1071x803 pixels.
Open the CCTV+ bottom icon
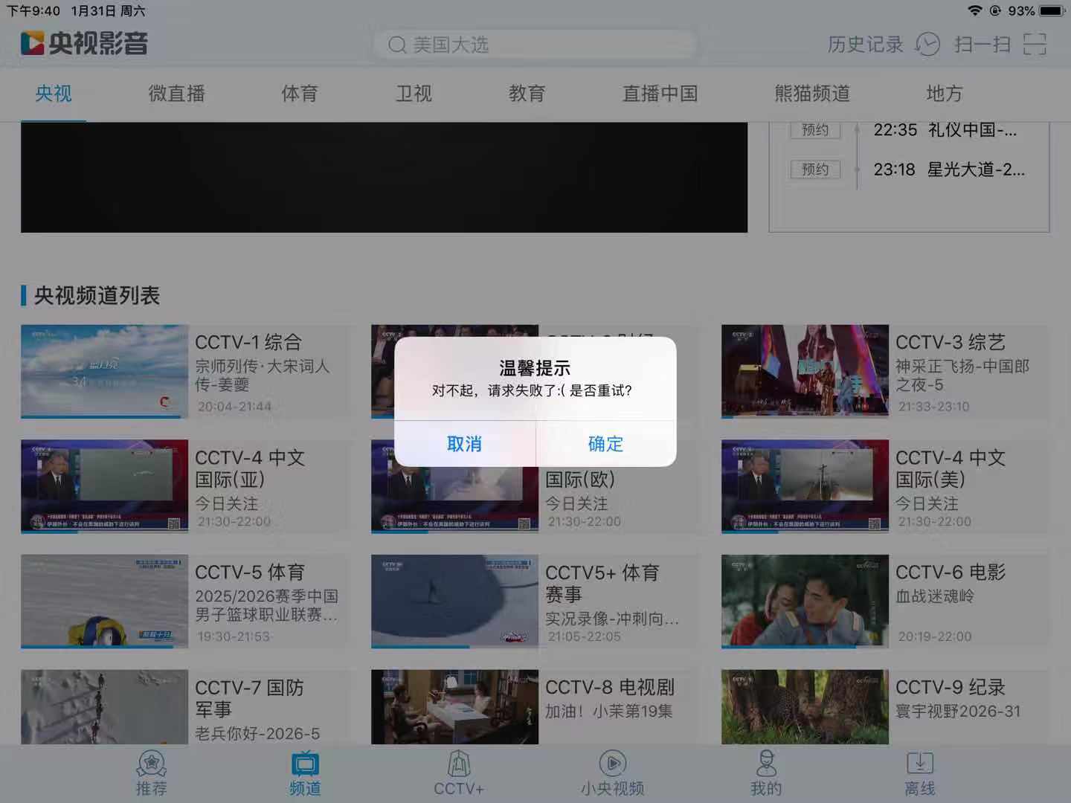click(x=459, y=764)
